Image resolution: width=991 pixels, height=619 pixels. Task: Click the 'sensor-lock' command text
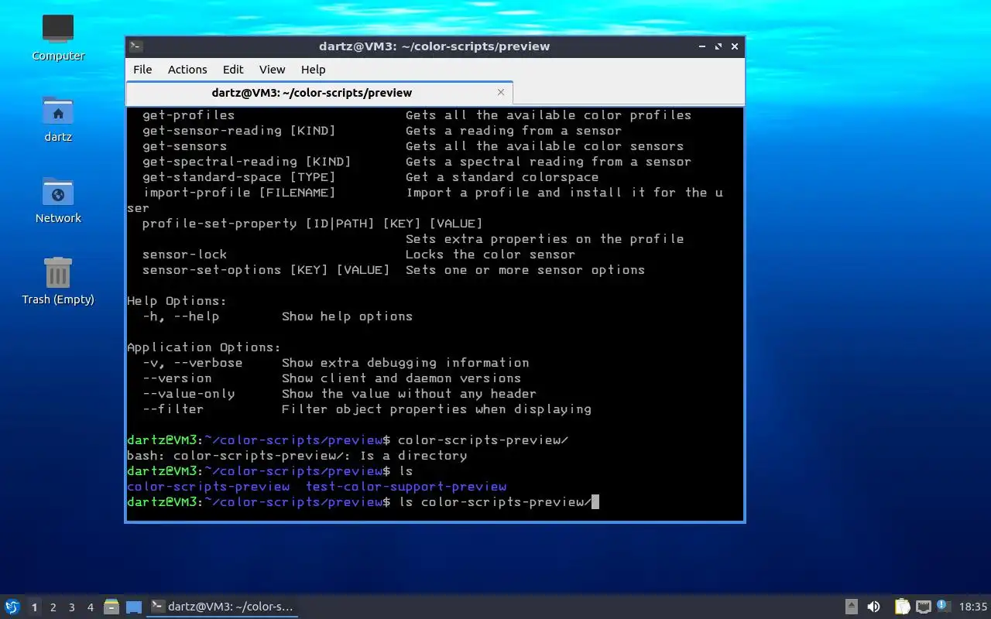tap(184, 255)
